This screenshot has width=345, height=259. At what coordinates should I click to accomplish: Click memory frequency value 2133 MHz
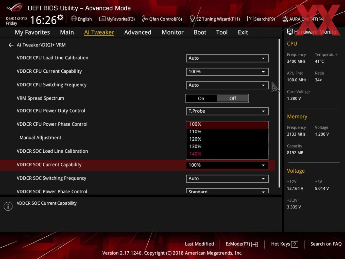pos(296,134)
